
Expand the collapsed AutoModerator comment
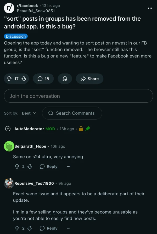pyautogui.click(x=8, y=128)
